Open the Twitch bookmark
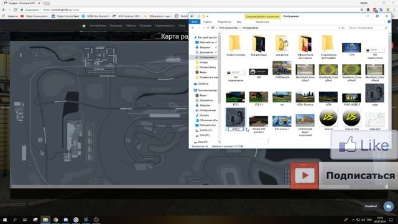The height and width of the screenshot is (224, 398). click(x=181, y=16)
